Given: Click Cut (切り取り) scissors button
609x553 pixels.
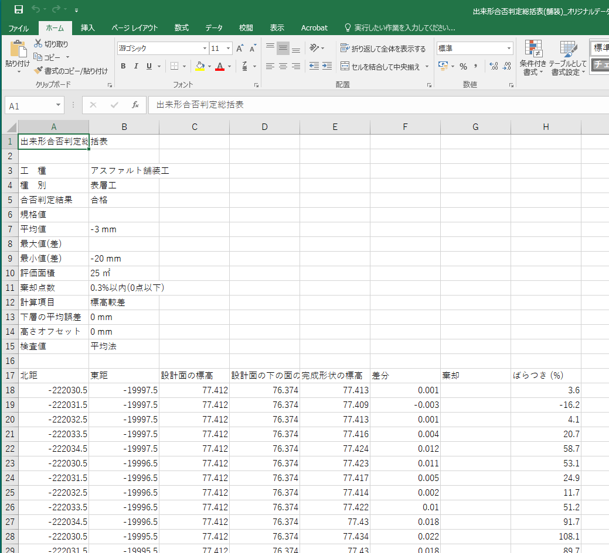Looking at the screenshot, I should click(51, 44).
